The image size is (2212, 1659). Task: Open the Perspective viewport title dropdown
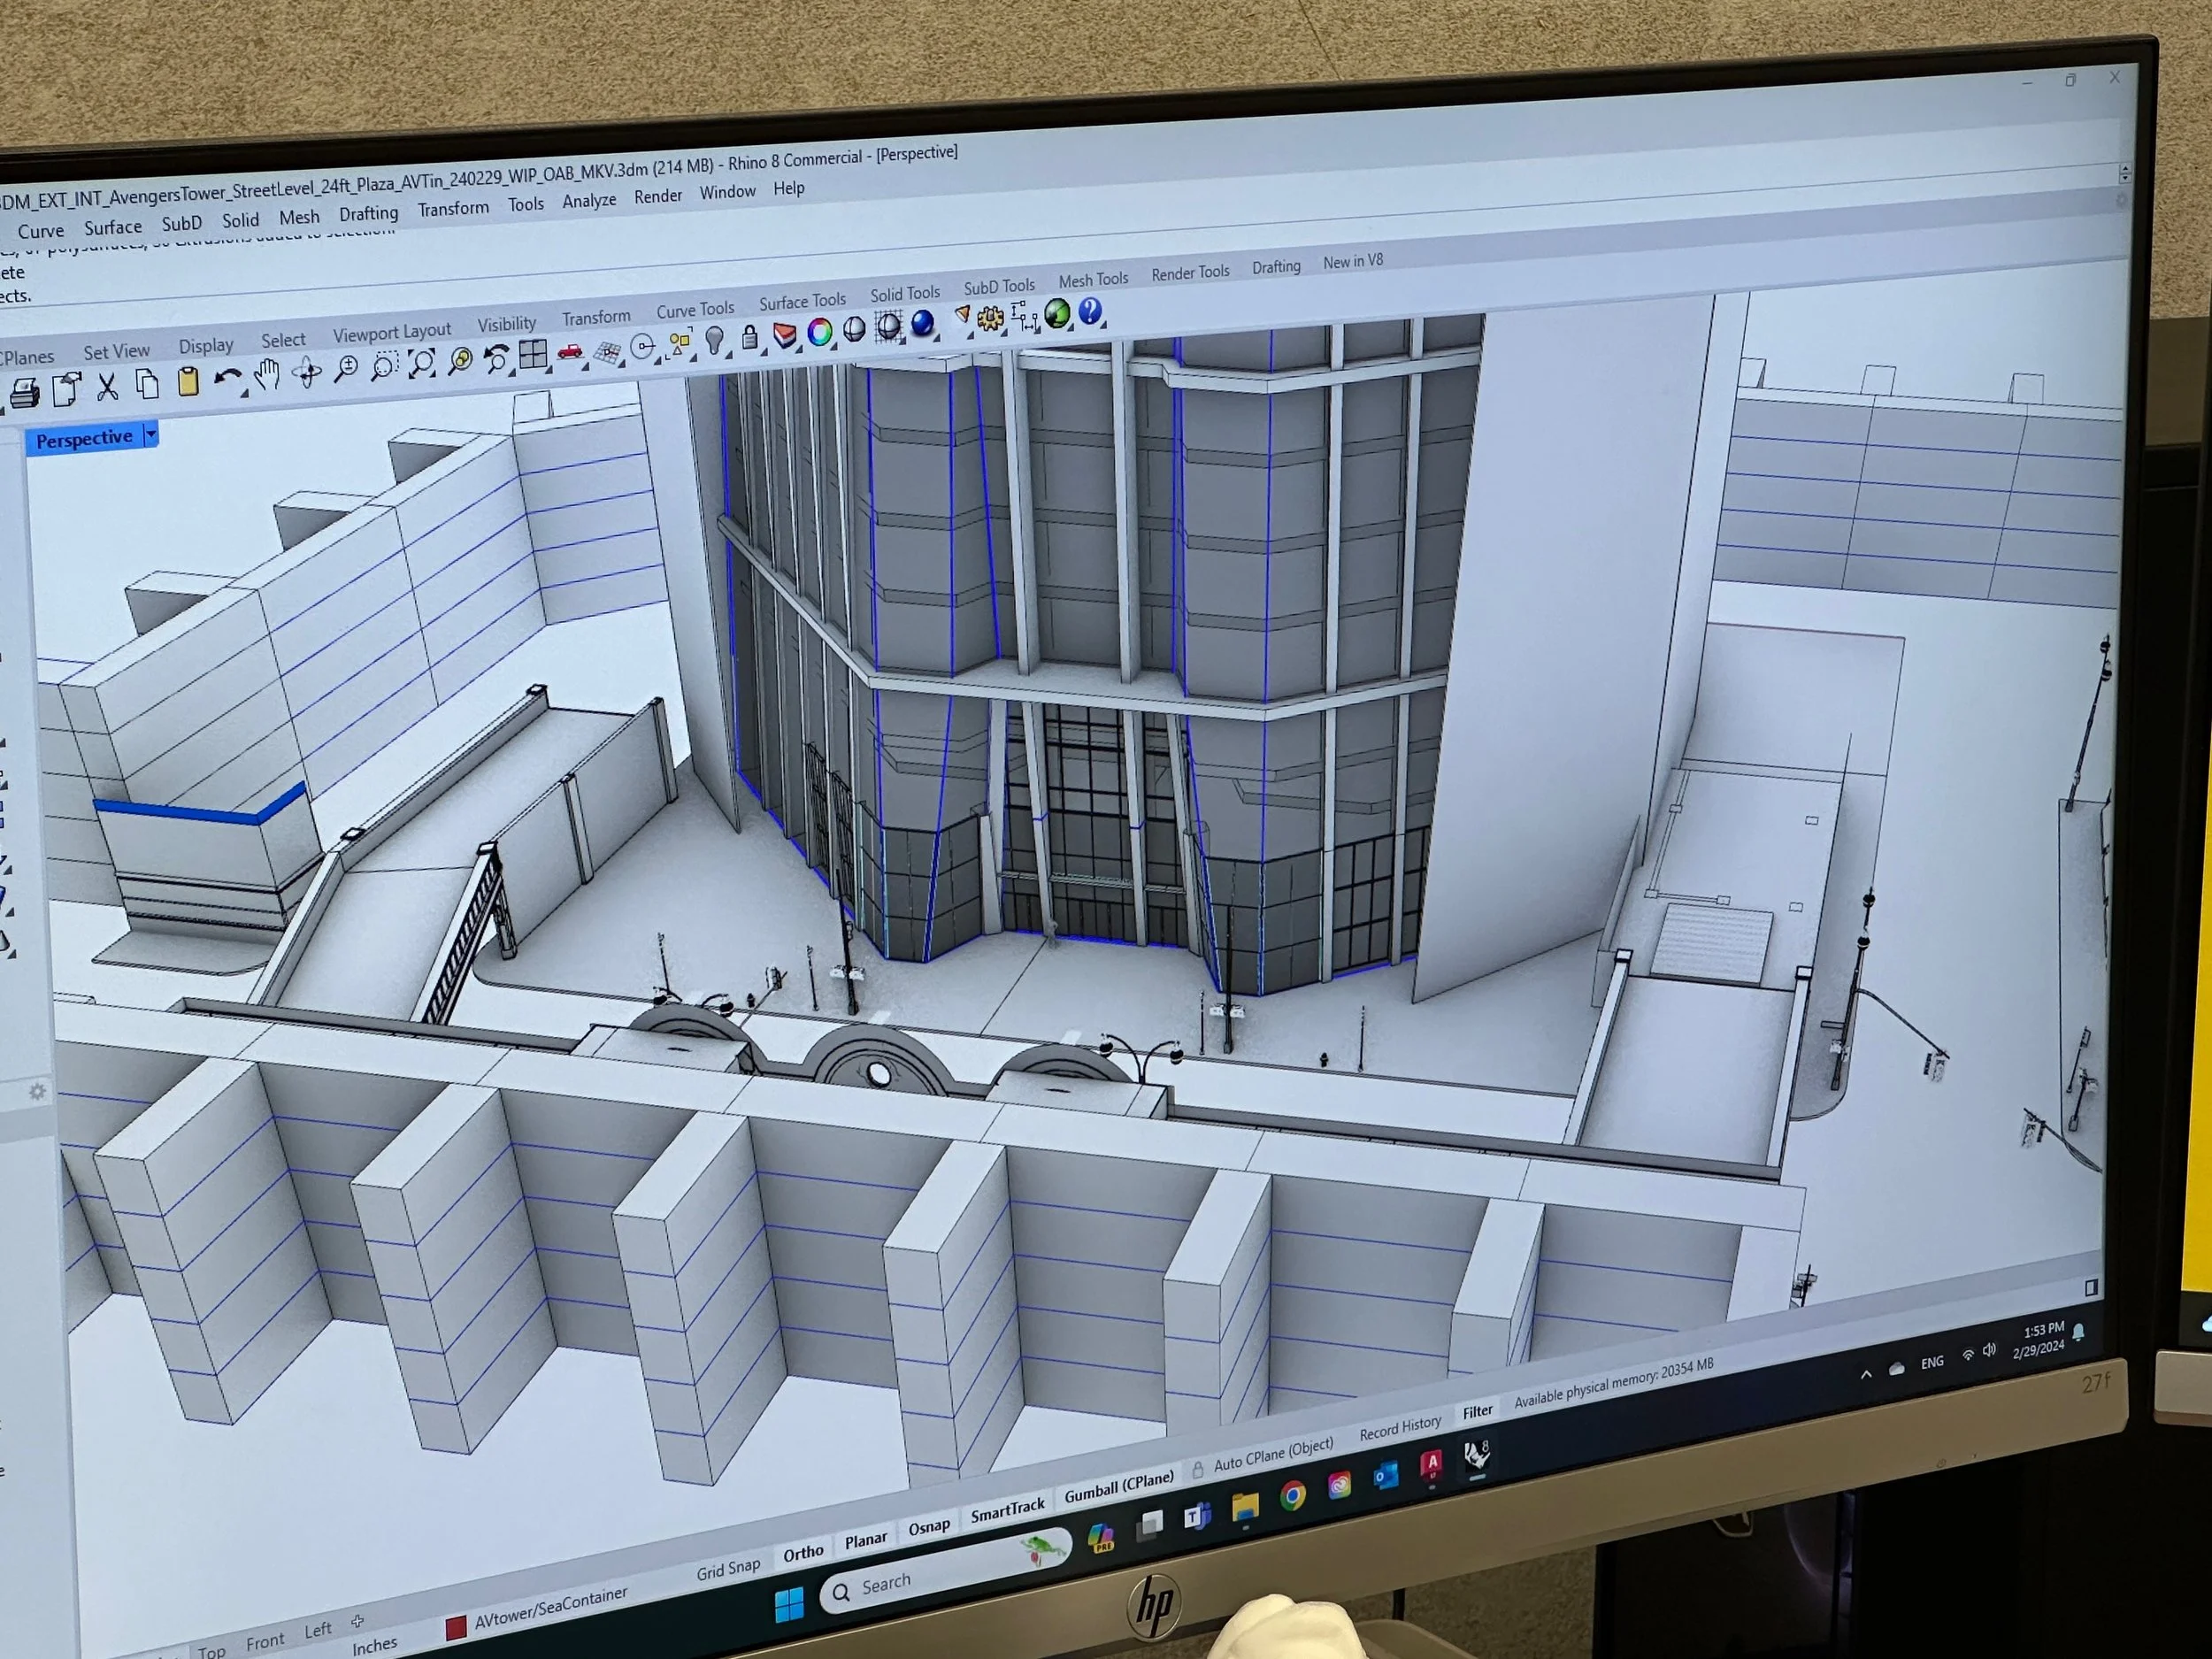pyautogui.click(x=151, y=436)
